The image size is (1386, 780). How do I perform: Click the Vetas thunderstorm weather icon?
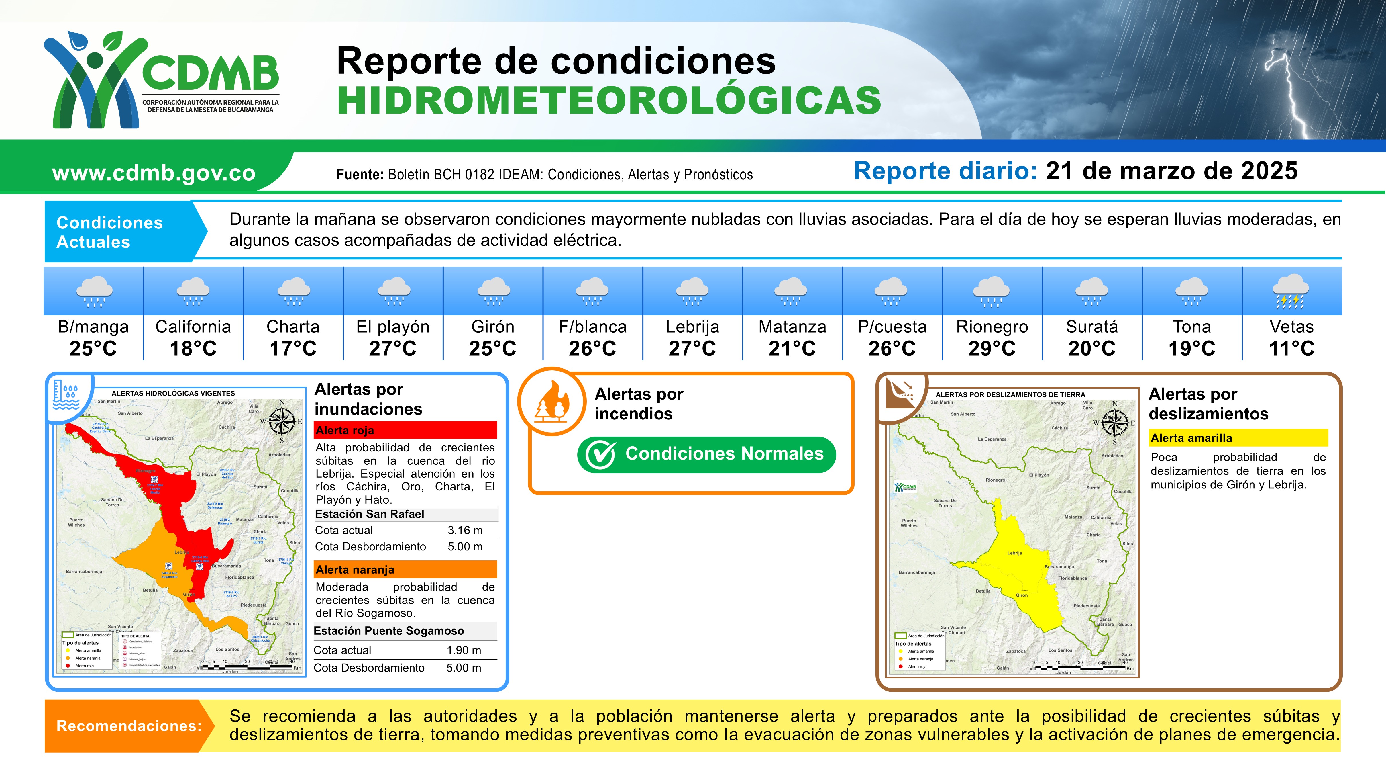pos(1291,292)
